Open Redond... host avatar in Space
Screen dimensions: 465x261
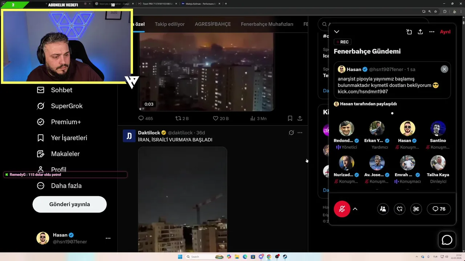coord(347,128)
